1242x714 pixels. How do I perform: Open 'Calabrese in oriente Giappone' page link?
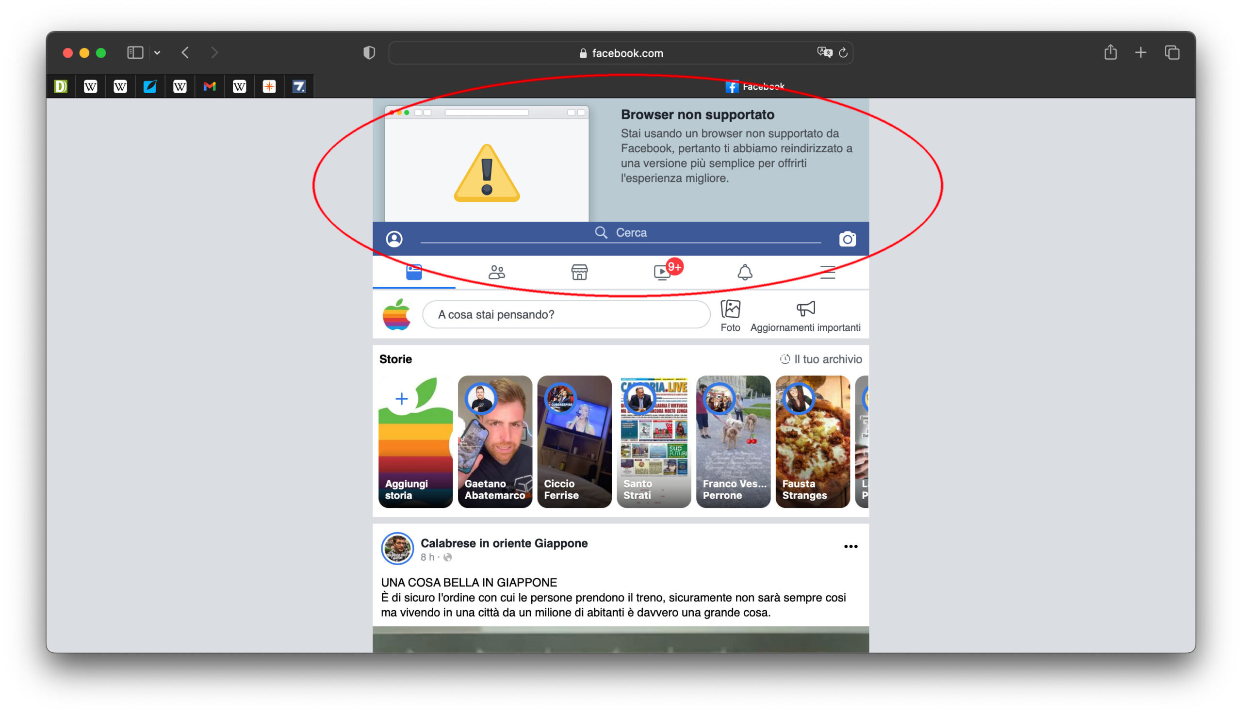[504, 543]
